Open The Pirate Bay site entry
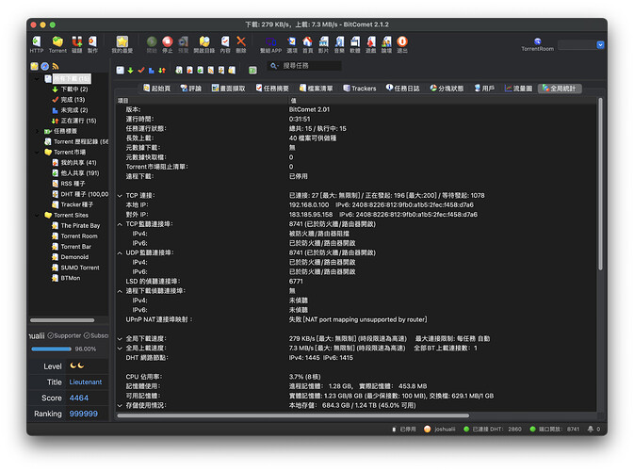This screenshot has width=634, height=471. tap(75, 225)
